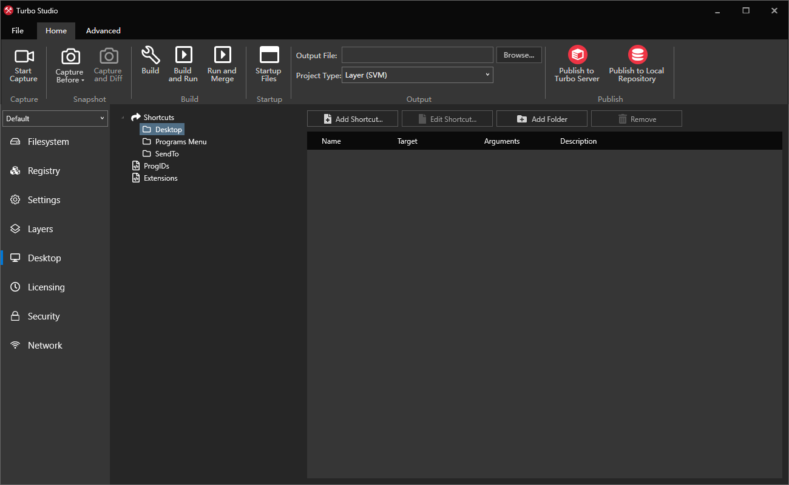Click the Start Capture tool
The width and height of the screenshot is (789, 485).
24,64
